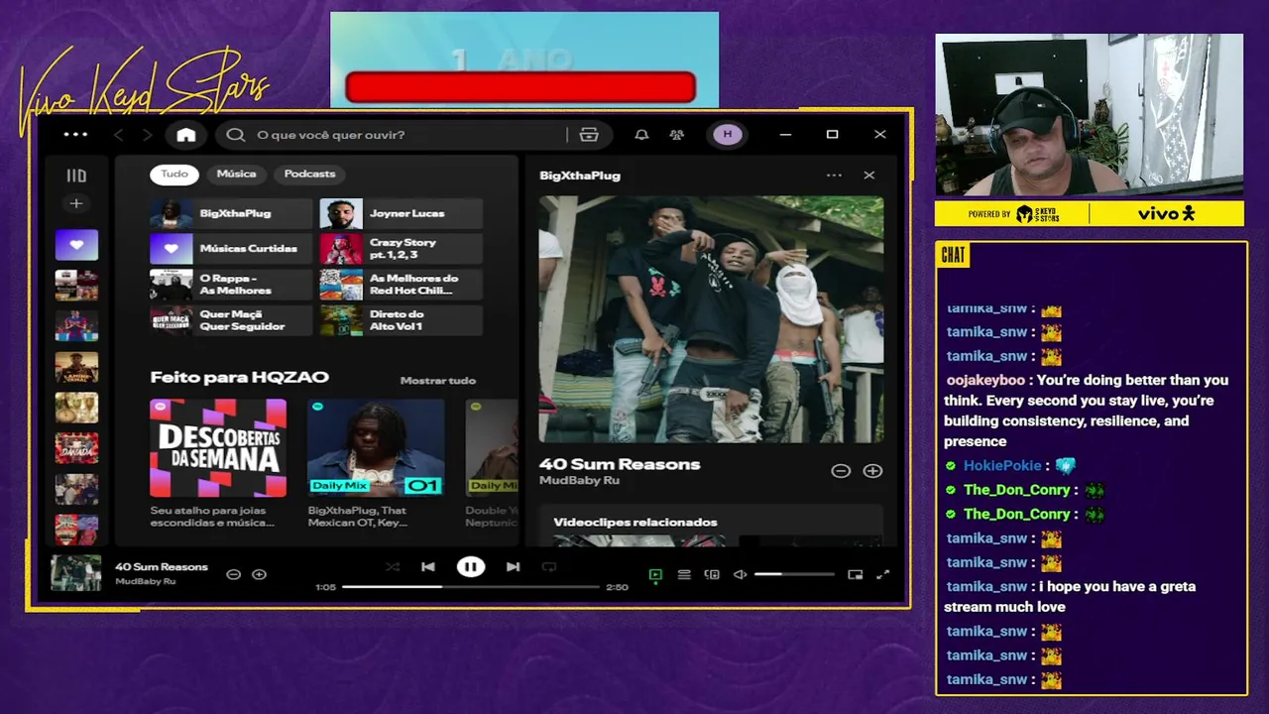The width and height of the screenshot is (1269, 714).
Task: Mute with the volume speaker icon
Action: (x=740, y=574)
